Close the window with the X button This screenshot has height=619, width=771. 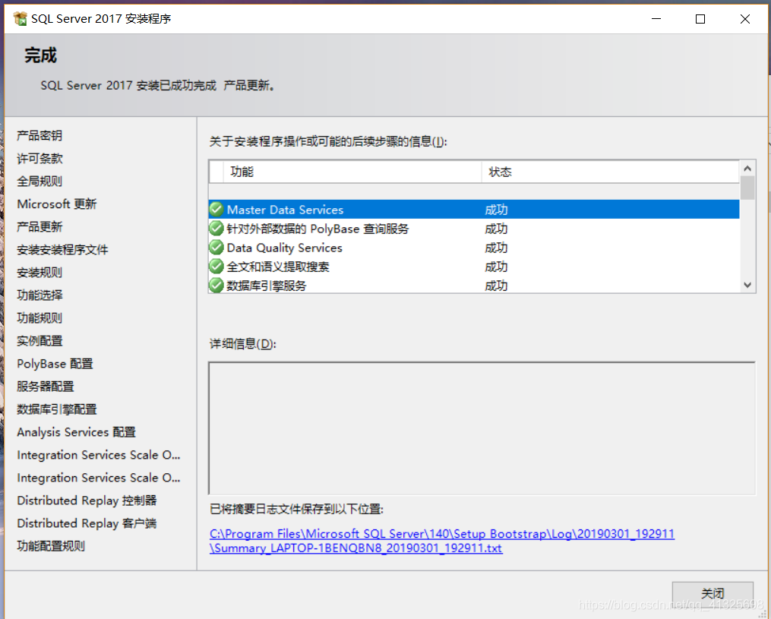(x=745, y=19)
